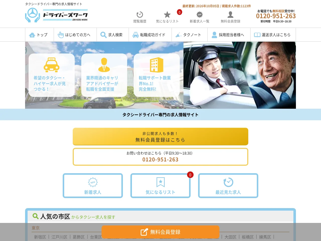Click the 転職サポート数業界No.1 banner card
Image resolution: width=321 pixels, height=241 pixels.
point(157,75)
